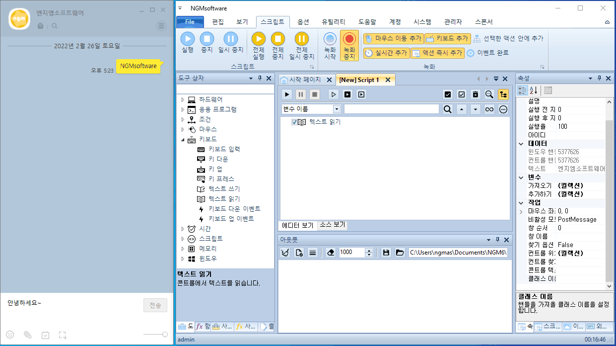Click the lines list icon in 아웃풋 toolbar
616x346 pixels.
point(313,253)
